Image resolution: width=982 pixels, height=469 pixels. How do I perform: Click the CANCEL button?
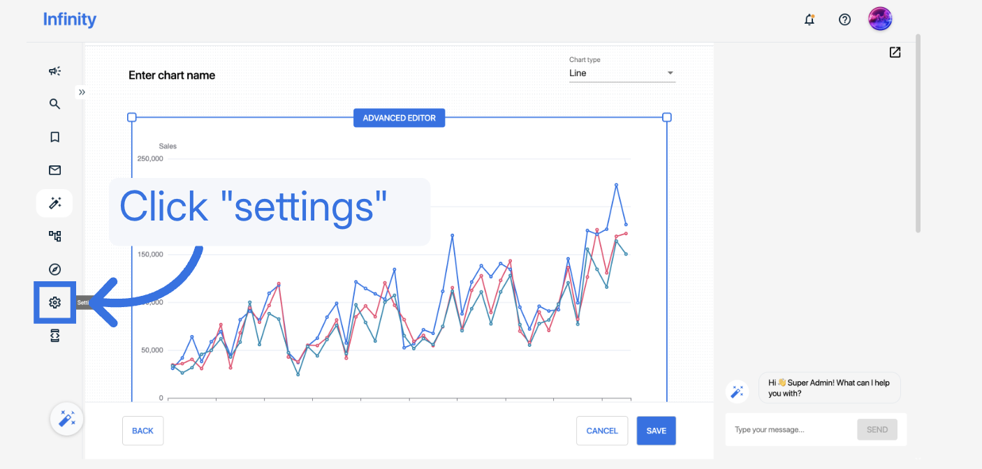pyautogui.click(x=601, y=431)
